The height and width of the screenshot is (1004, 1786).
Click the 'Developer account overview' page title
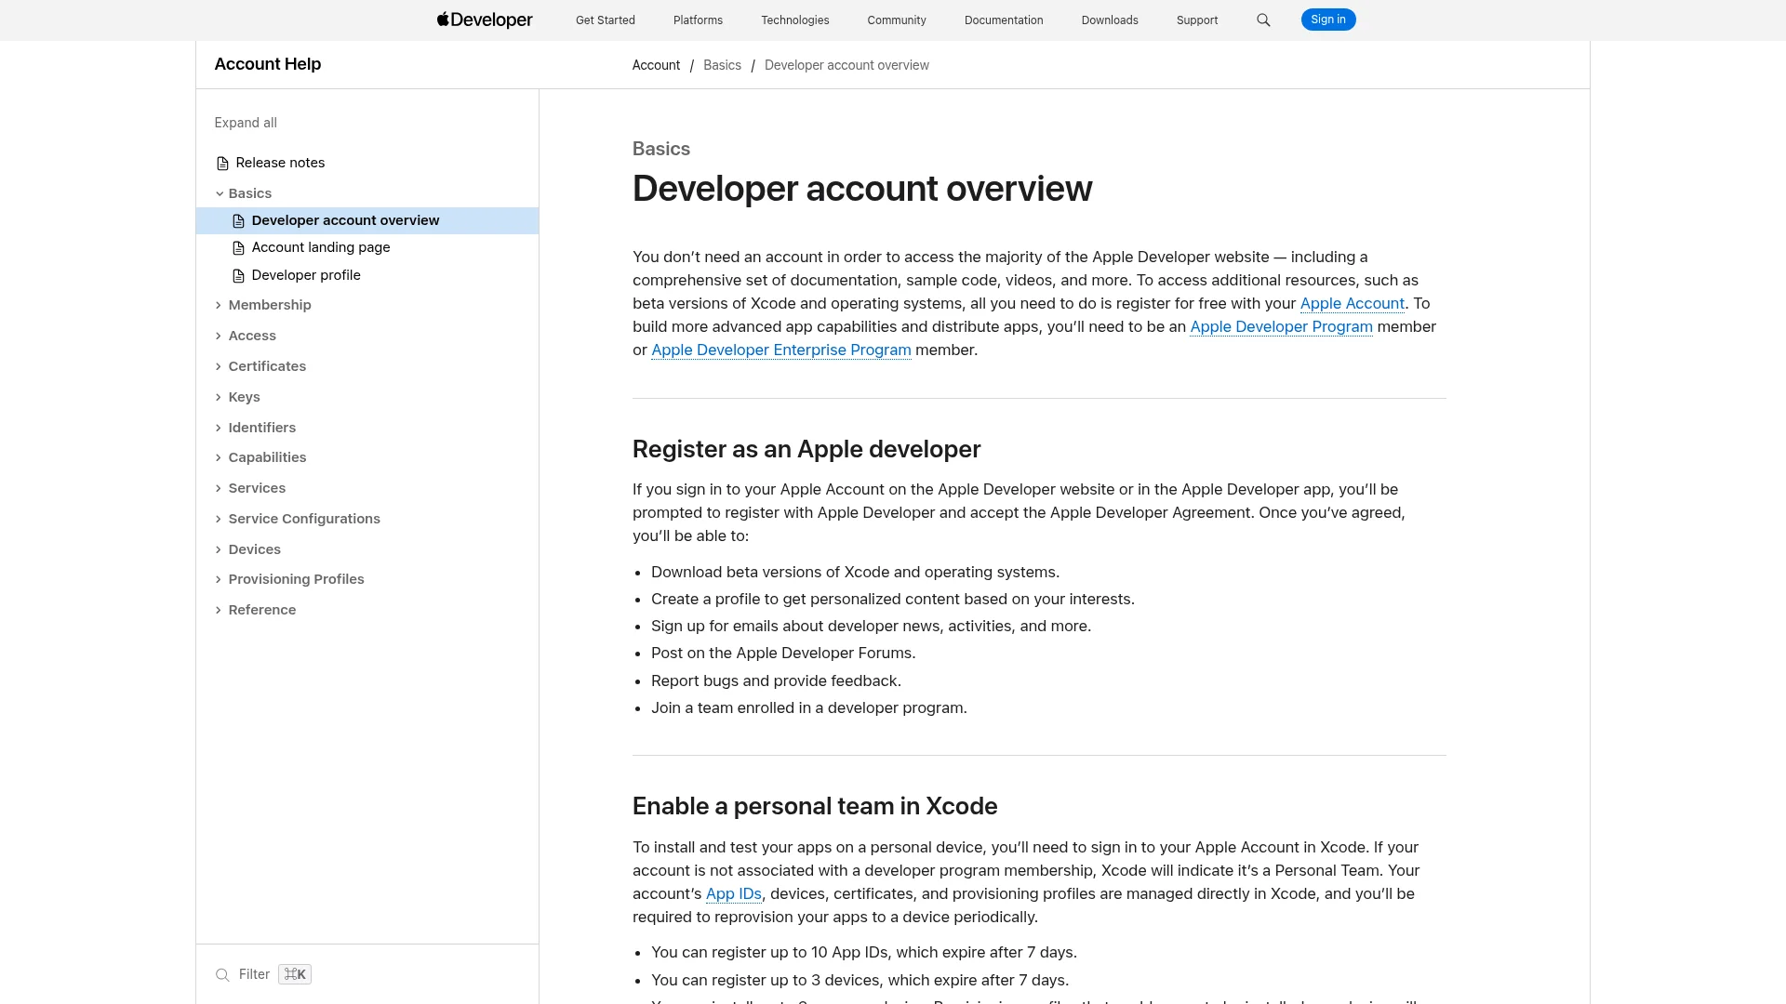coord(862,189)
